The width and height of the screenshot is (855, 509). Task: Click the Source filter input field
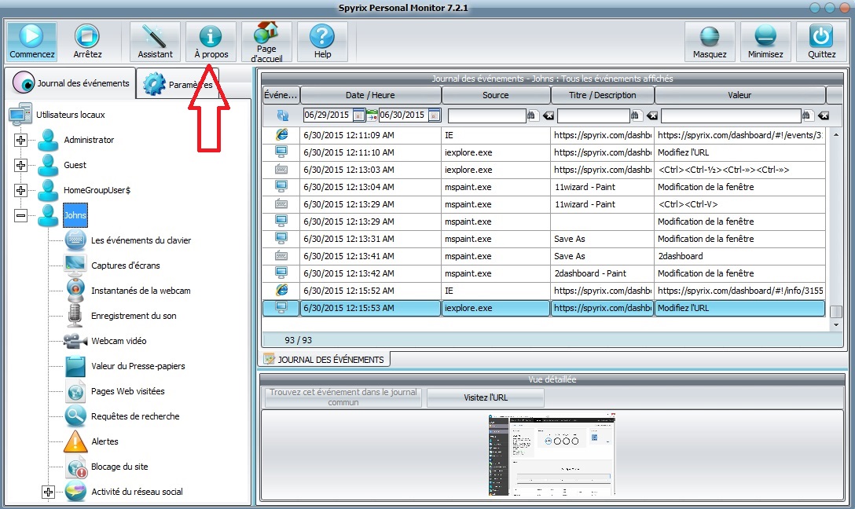[x=487, y=115]
